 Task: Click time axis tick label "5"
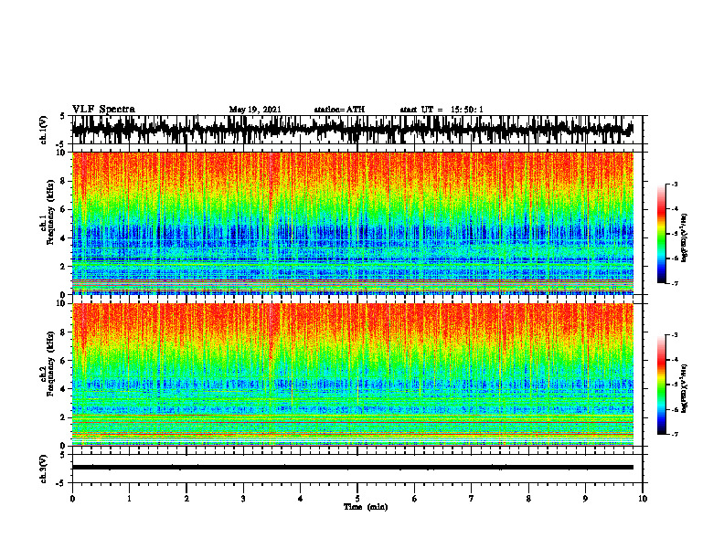[x=357, y=499]
